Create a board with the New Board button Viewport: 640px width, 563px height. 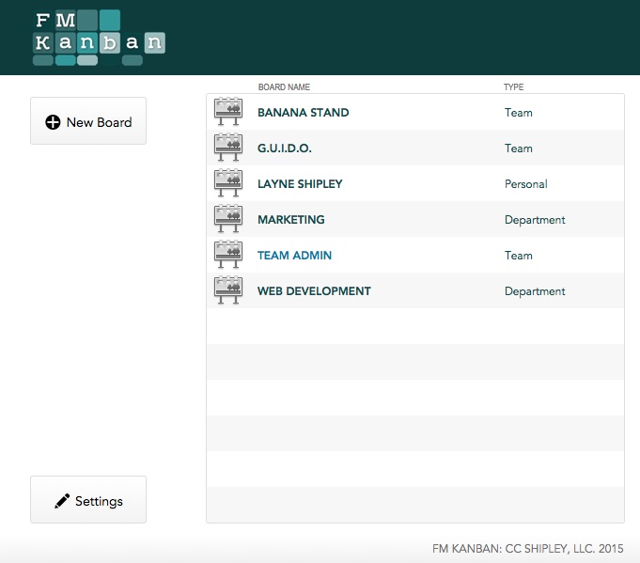pos(88,121)
